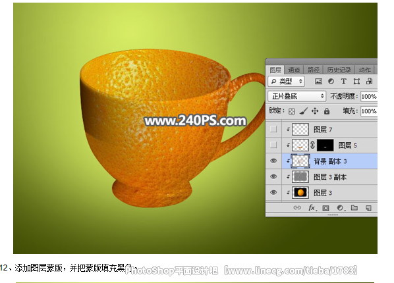The image size is (394, 283).
Task: Filter layers by pixel image icon
Action: coord(318,82)
